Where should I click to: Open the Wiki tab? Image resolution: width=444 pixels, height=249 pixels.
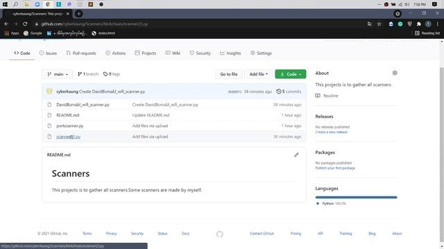173,53
